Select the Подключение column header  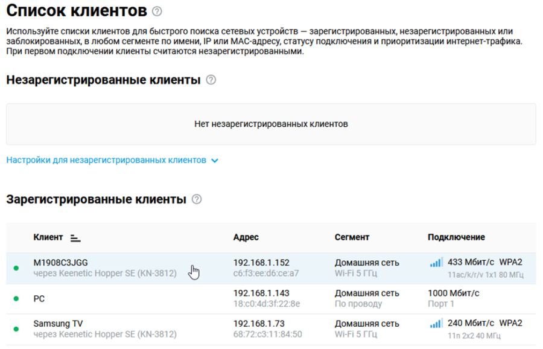pos(456,237)
